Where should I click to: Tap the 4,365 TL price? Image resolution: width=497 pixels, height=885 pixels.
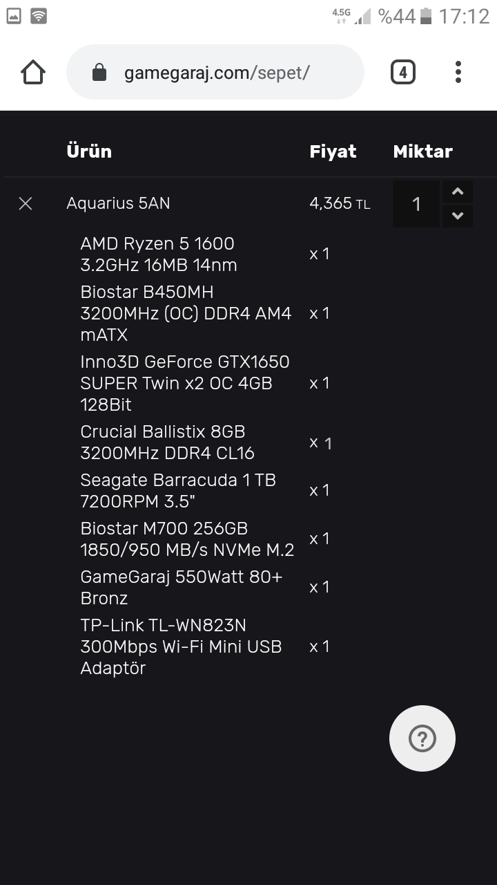click(340, 203)
